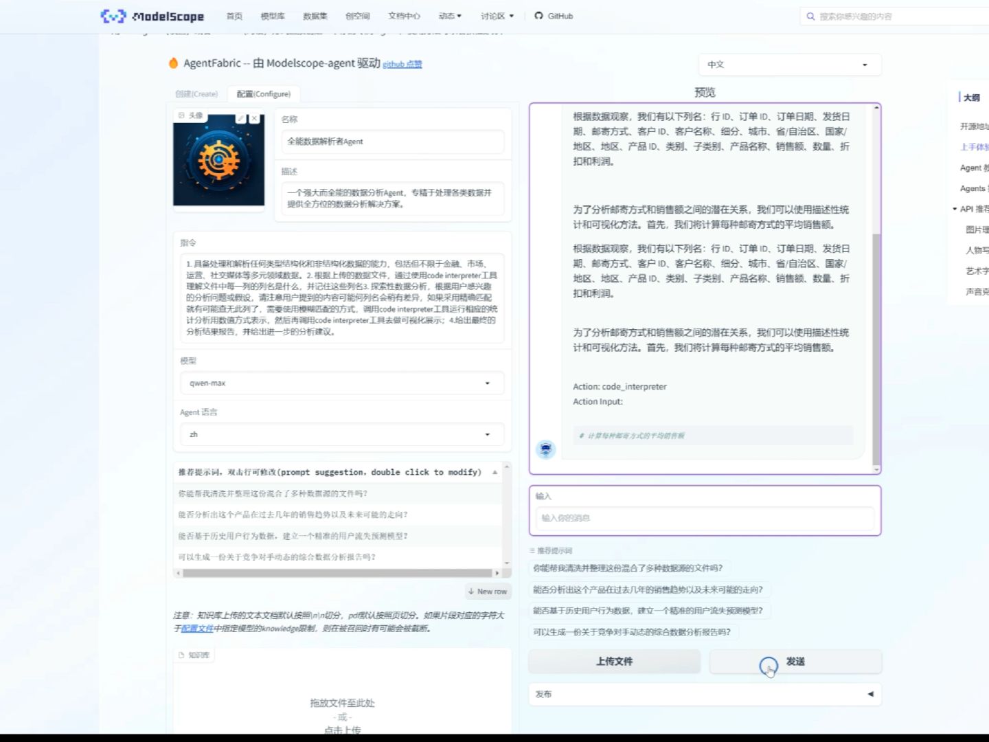Click the 上传文件 button

coord(615,661)
